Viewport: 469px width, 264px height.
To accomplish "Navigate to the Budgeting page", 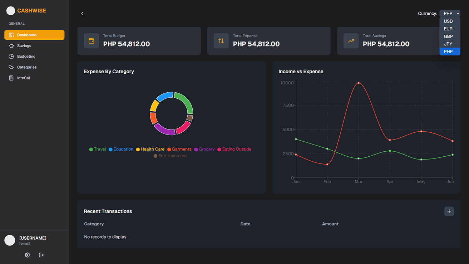I will pos(26,56).
